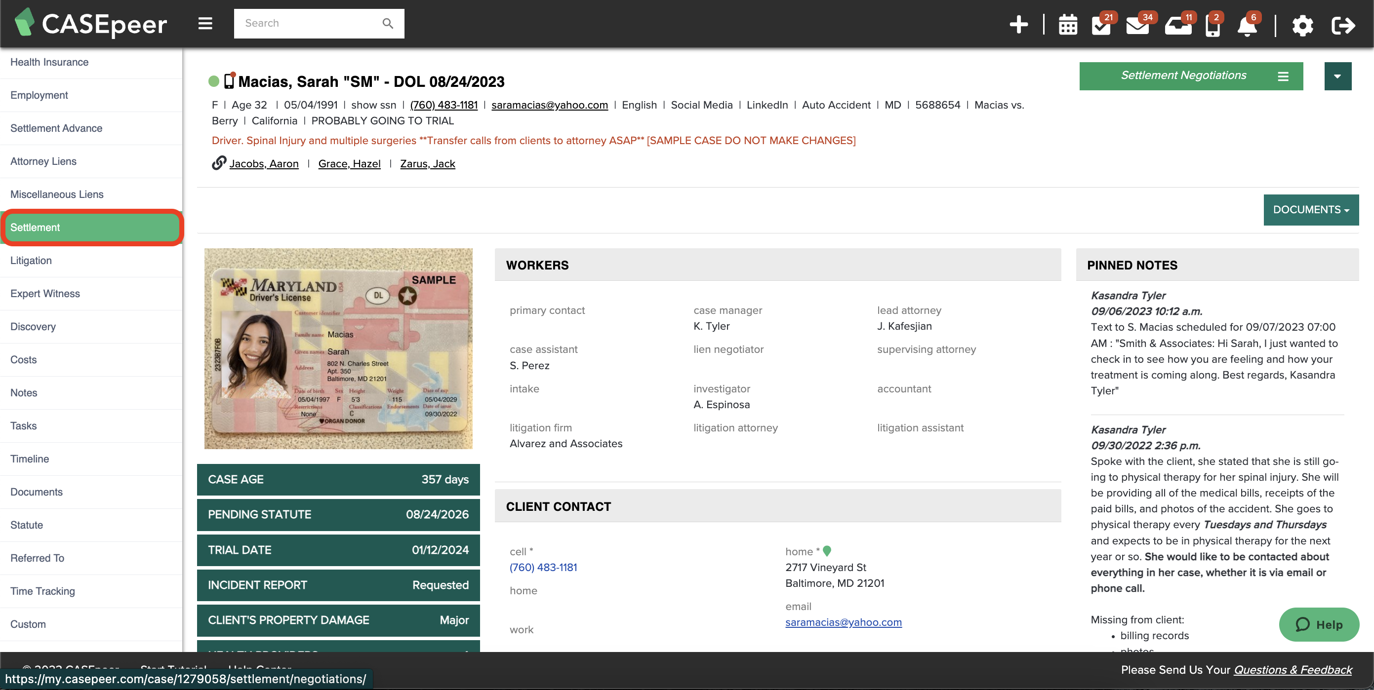Open Costs sidebar section
Screen dimensions: 1374x690
91,359
